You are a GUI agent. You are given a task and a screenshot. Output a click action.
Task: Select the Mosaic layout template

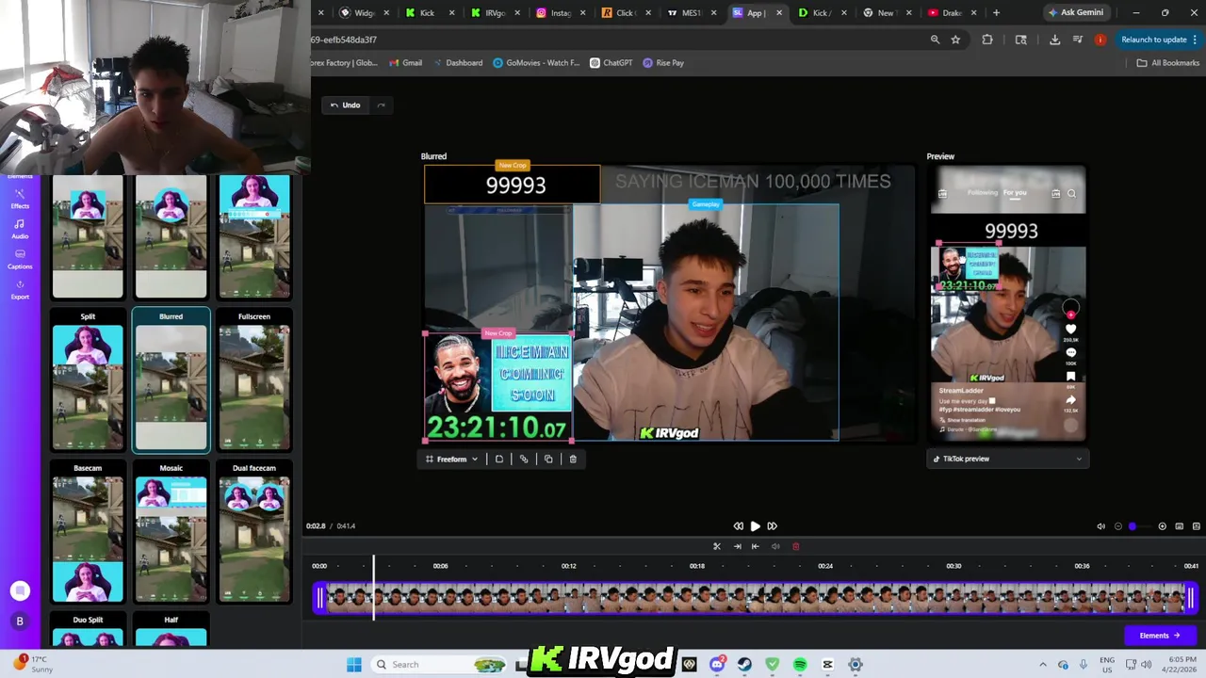pos(171,532)
